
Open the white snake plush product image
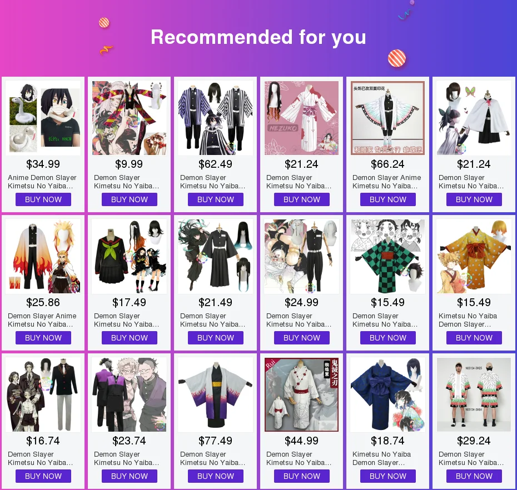point(43,118)
